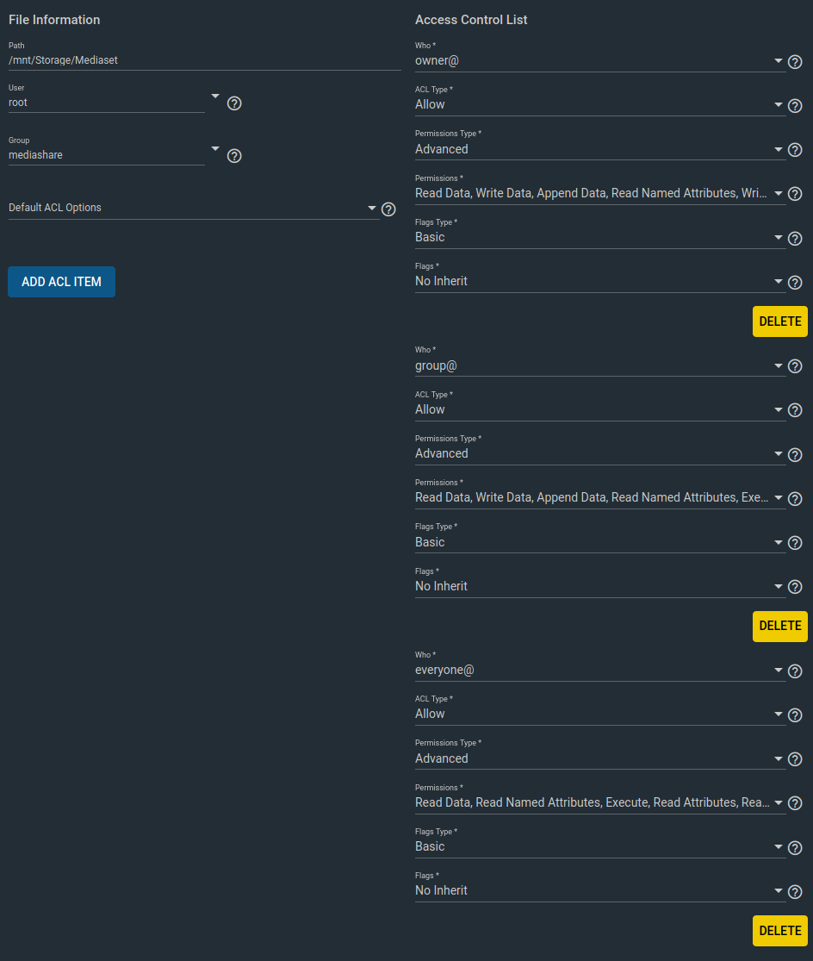Image resolution: width=813 pixels, height=961 pixels.
Task: Expand the owner@ Permissions list
Action: click(x=600, y=190)
